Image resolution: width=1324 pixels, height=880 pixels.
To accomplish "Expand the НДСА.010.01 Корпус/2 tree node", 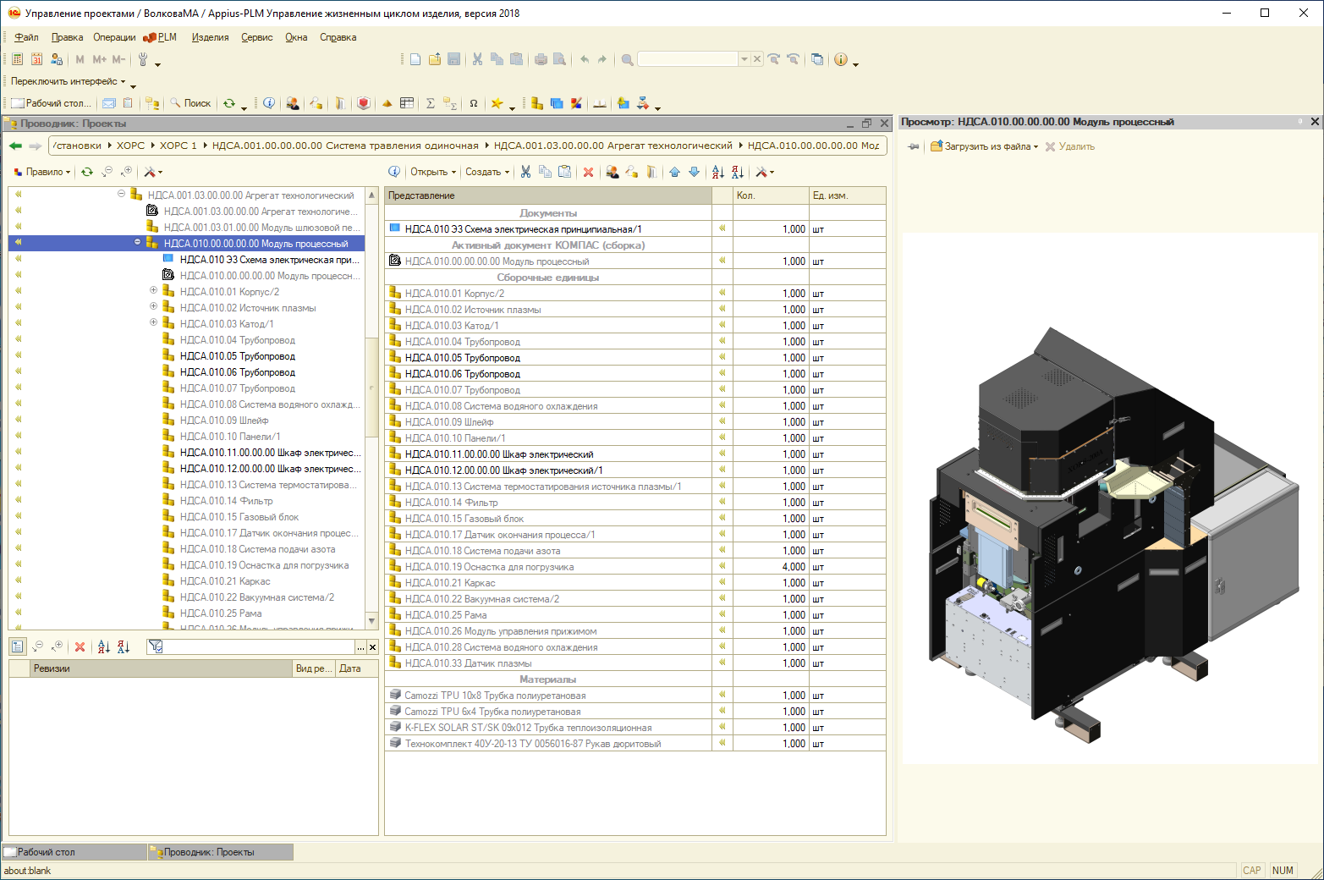I will tap(153, 291).
